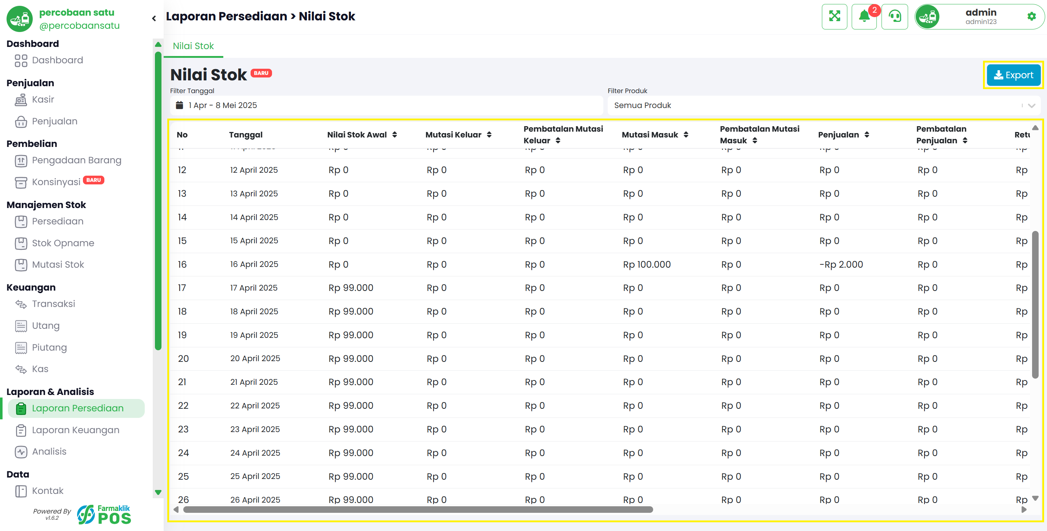
Task: Click the Mutasi Stok icon
Action: pos(21,265)
